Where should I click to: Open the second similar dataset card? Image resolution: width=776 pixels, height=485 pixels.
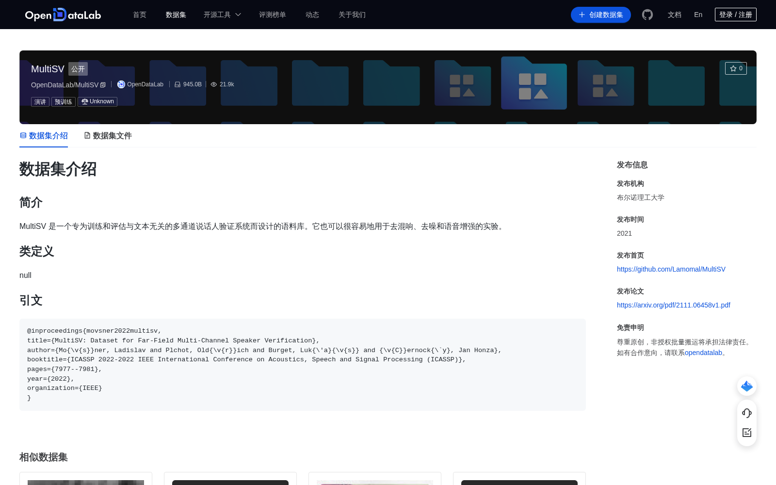coord(230,479)
